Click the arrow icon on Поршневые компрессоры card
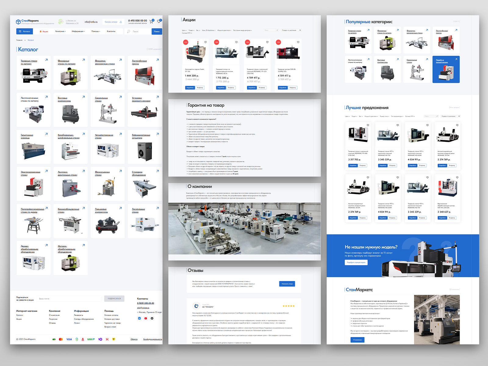Image resolution: width=488 pixels, height=366 pixels. pyautogui.click(x=120, y=208)
